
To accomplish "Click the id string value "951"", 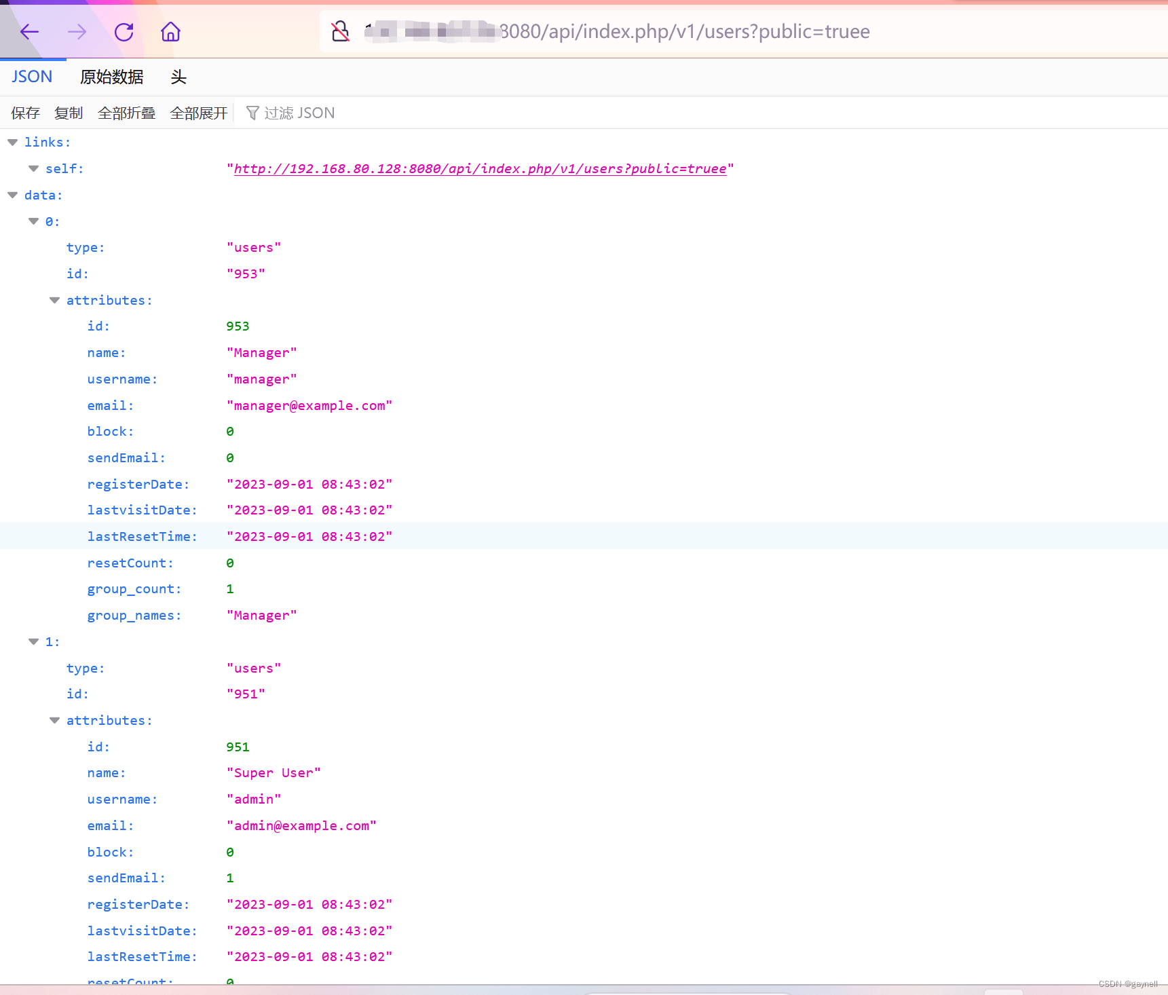I will pyautogui.click(x=245, y=694).
